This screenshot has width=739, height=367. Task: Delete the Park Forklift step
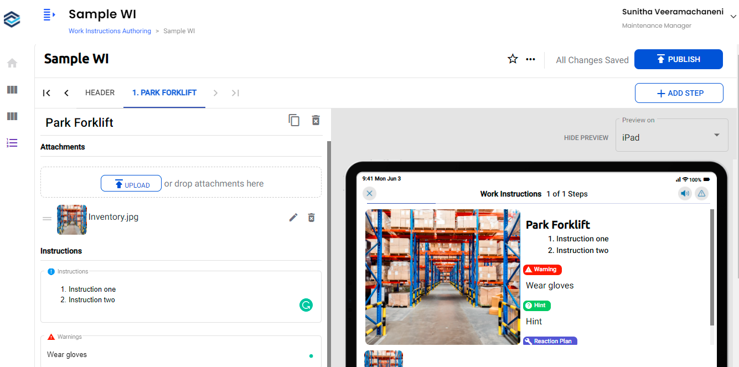pyautogui.click(x=316, y=120)
